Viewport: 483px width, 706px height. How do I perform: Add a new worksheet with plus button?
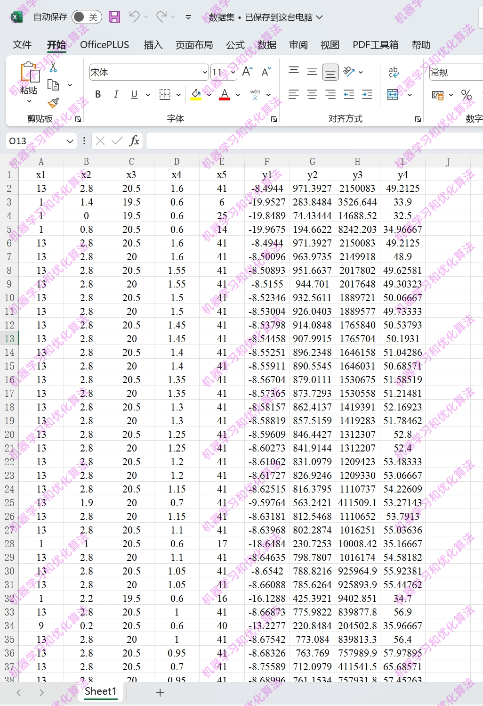[160, 692]
